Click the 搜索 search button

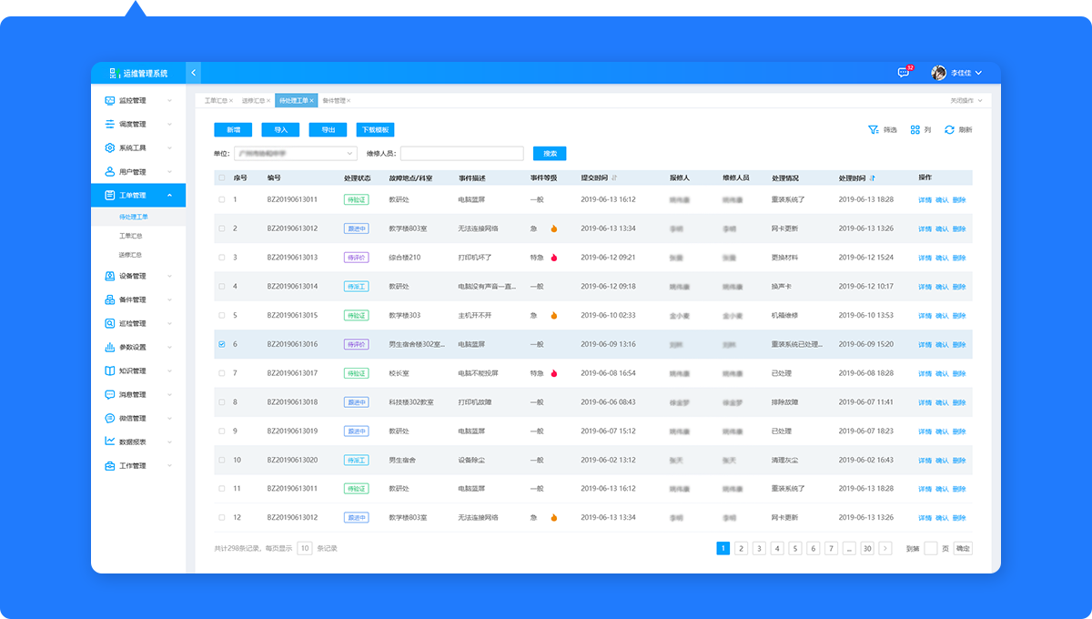(x=550, y=154)
